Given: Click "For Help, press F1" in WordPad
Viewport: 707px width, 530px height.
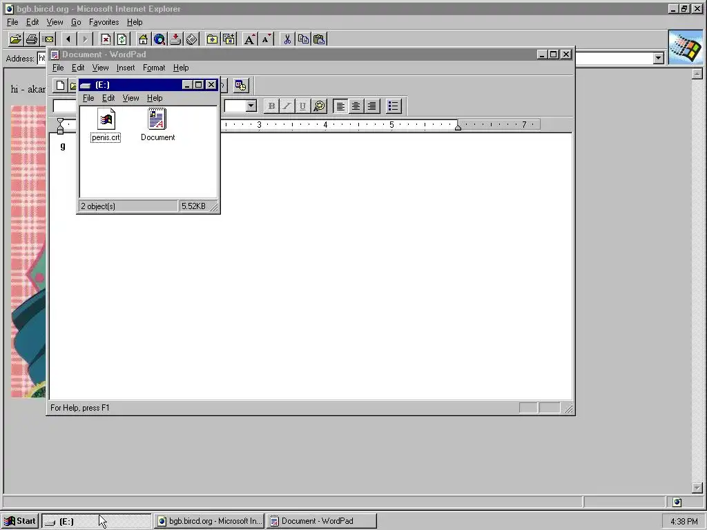Looking at the screenshot, I should point(80,408).
